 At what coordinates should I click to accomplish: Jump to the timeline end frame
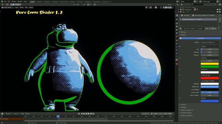coord(93,114)
